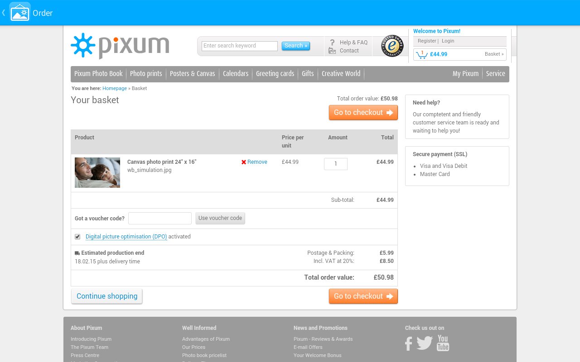This screenshot has width=580, height=362.
Task: Open the Calendars menu
Action: [x=236, y=74]
